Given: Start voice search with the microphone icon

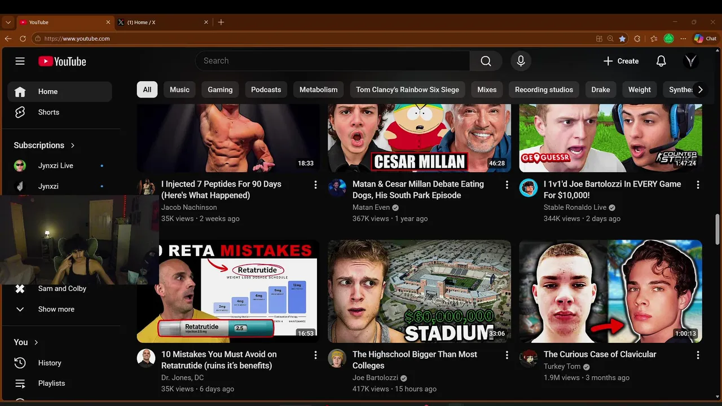Looking at the screenshot, I should click(x=521, y=61).
